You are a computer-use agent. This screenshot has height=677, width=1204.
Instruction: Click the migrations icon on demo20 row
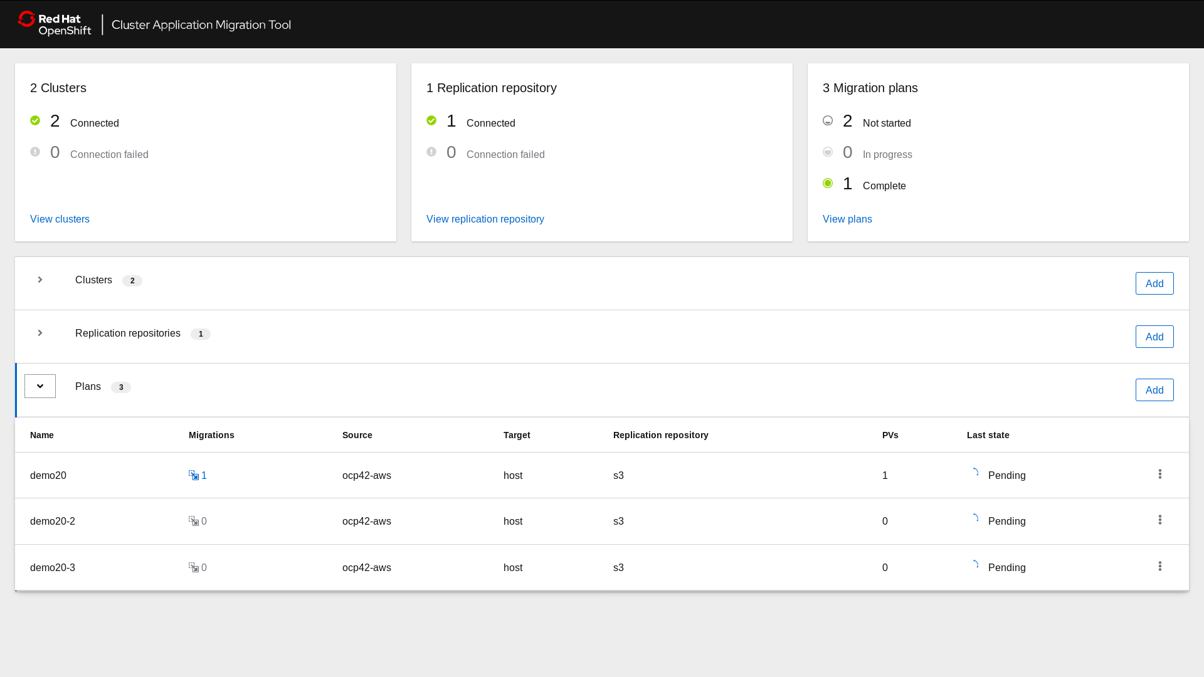[x=193, y=475]
